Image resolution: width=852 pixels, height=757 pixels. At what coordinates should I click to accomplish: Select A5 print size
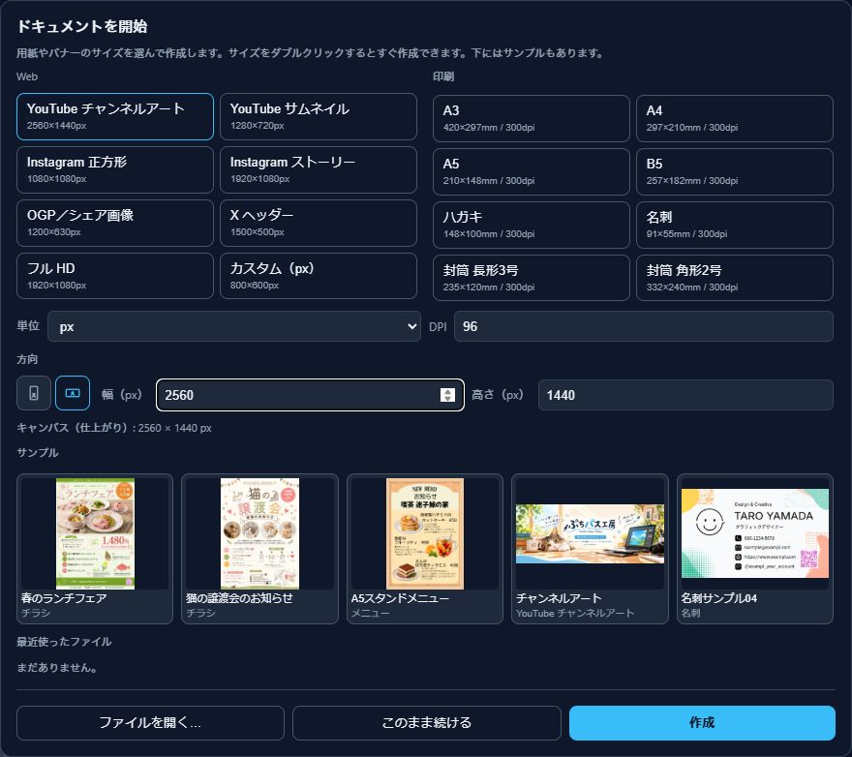click(532, 171)
